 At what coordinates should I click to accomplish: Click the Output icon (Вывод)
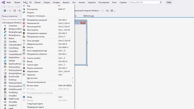(24, 61)
